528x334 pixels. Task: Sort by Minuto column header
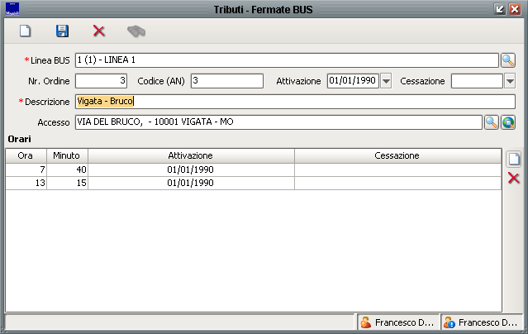[67, 155]
